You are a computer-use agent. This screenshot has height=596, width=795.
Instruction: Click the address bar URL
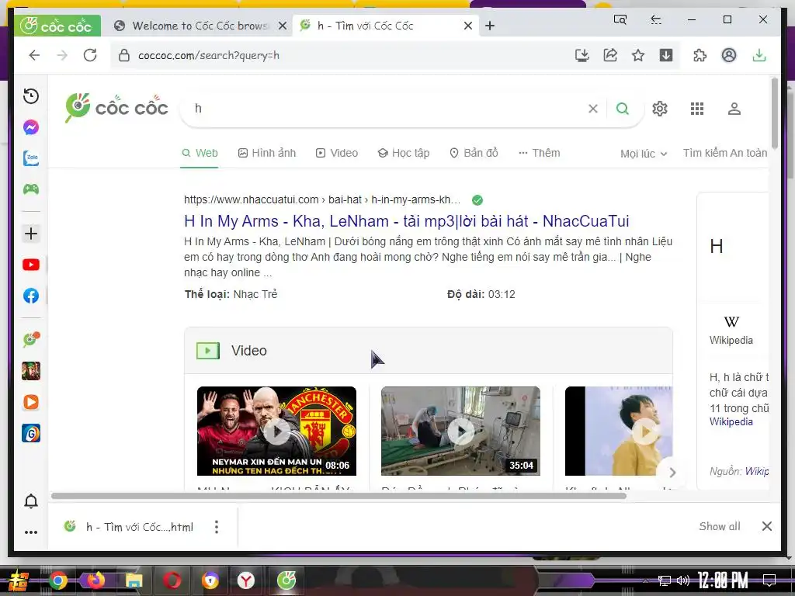[x=209, y=55]
